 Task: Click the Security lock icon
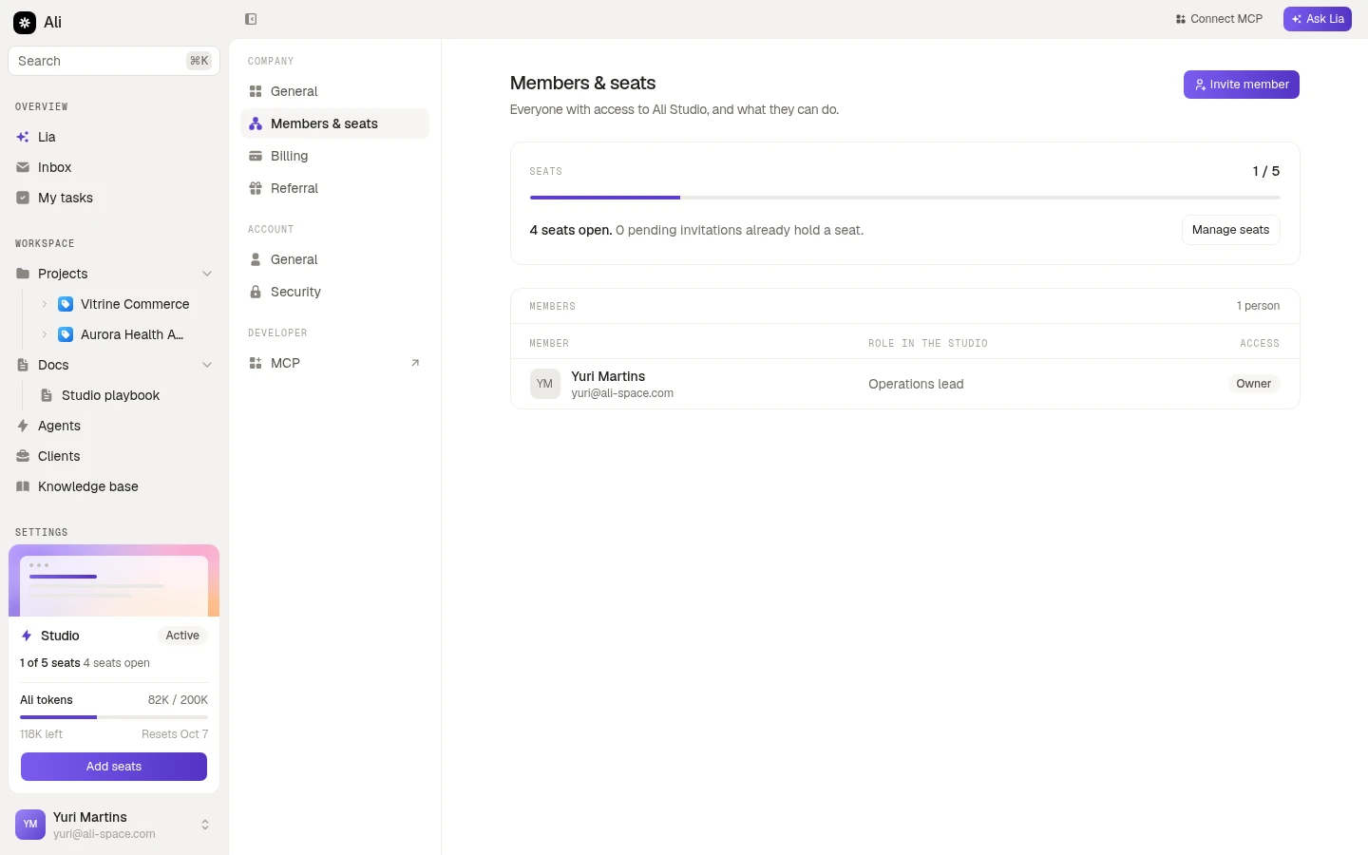(x=256, y=292)
